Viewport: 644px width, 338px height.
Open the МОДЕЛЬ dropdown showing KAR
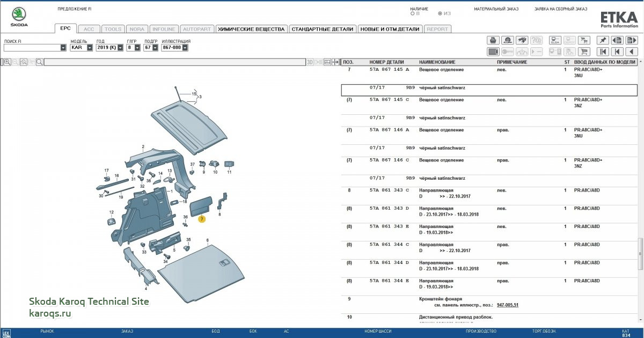point(90,48)
